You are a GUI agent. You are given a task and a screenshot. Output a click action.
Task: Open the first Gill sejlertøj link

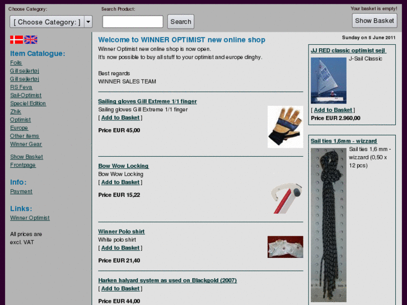click(25, 71)
